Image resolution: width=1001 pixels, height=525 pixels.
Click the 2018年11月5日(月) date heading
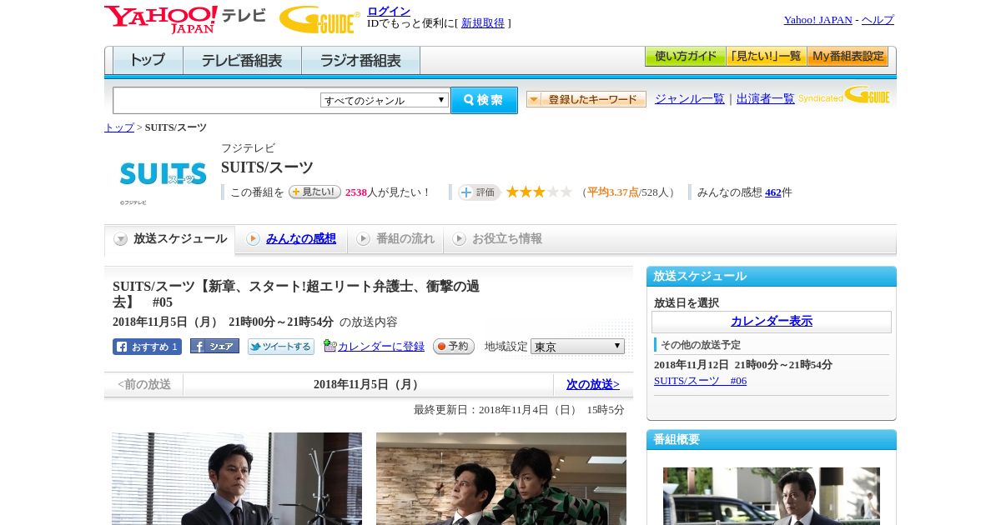click(368, 384)
